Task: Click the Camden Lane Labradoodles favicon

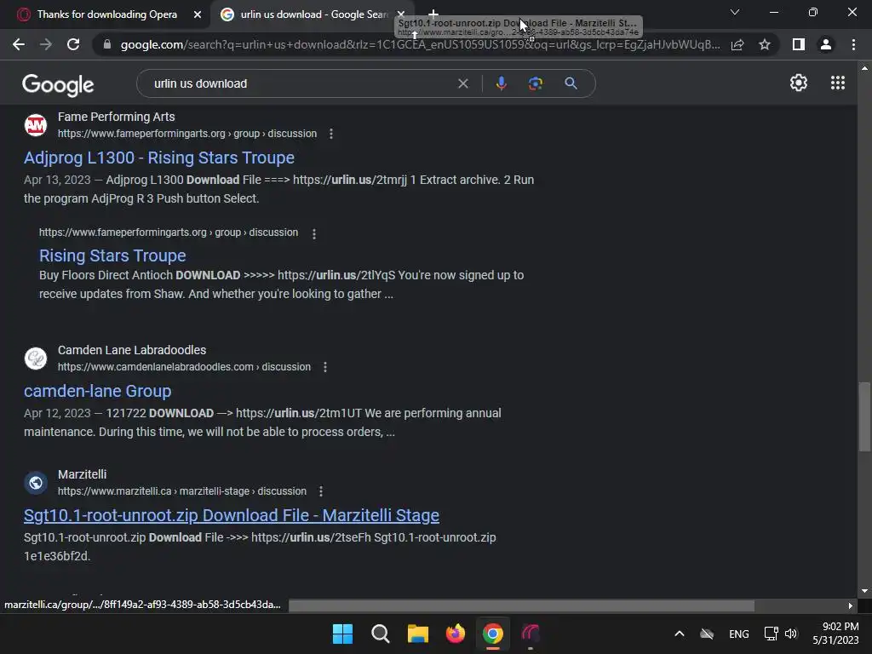Action: click(36, 359)
